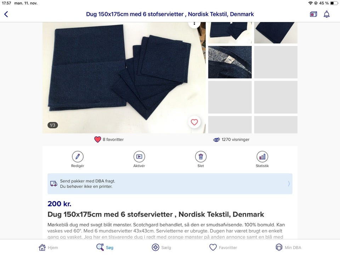This screenshot has height=255, width=340.
Task: Open the Sælg tab
Action: [x=161, y=248]
